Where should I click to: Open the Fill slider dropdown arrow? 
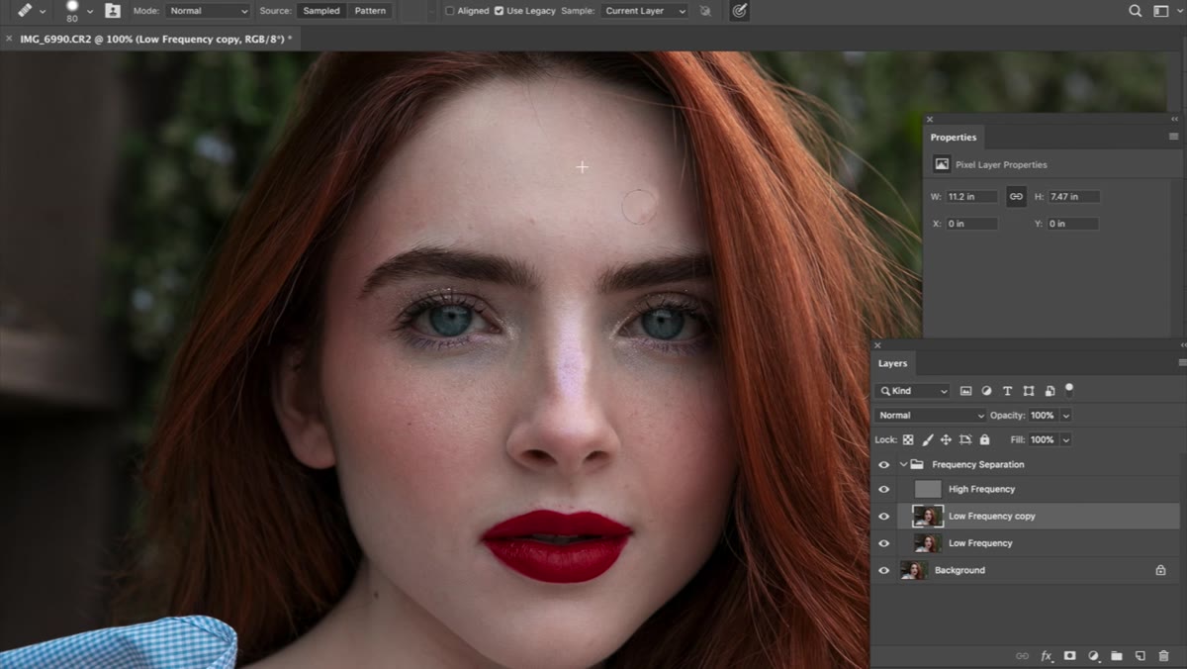(1066, 439)
